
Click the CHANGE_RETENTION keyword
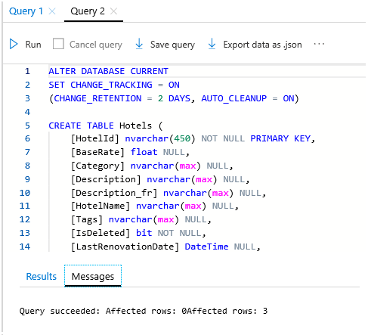click(x=97, y=98)
